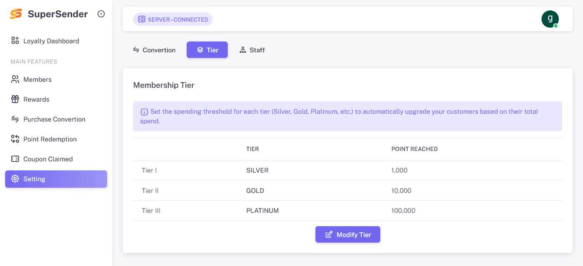Click the Rewards gift icon

15,99
